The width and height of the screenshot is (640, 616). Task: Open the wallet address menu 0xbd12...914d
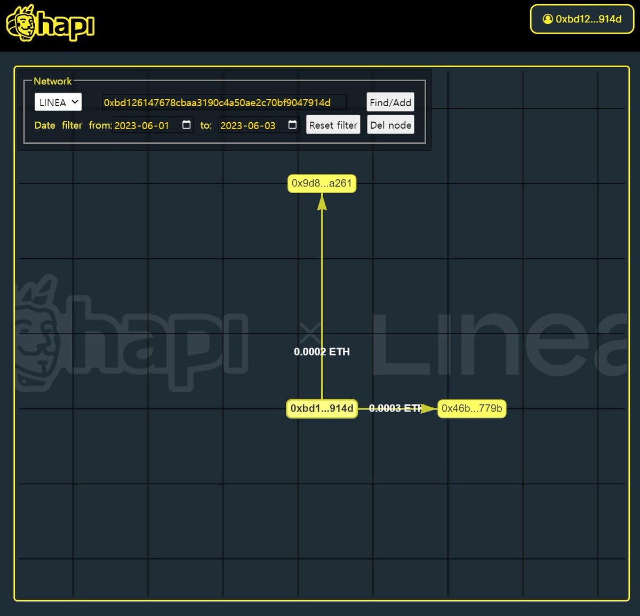(x=581, y=19)
